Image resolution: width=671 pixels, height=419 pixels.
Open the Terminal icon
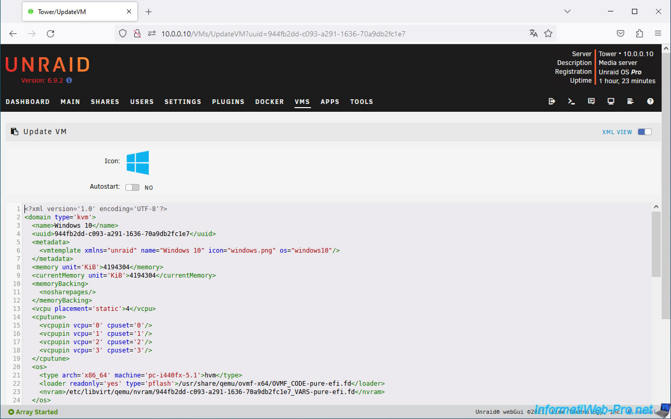point(572,101)
